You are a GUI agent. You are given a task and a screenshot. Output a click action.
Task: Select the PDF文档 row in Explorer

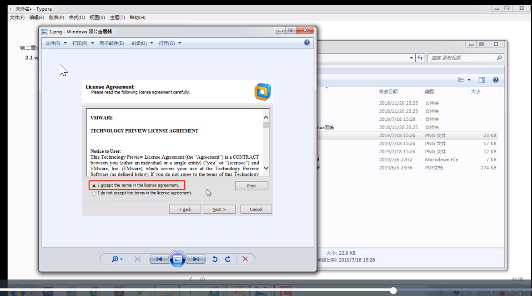[408, 168]
